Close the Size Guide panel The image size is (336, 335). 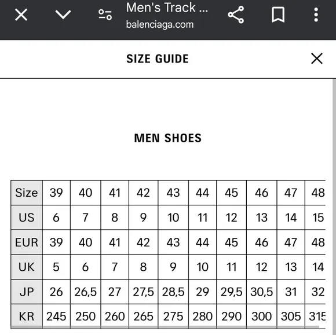pyautogui.click(x=317, y=58)
